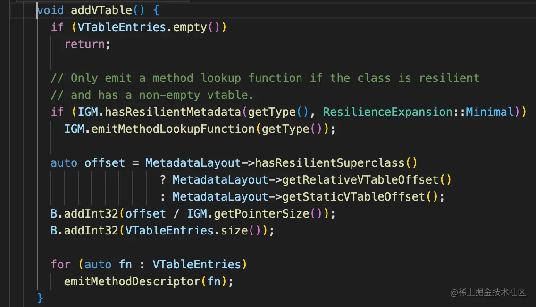Click the empty method call
Screen dimensions: 536x307
pyautogui.click(x=190, y=27)
